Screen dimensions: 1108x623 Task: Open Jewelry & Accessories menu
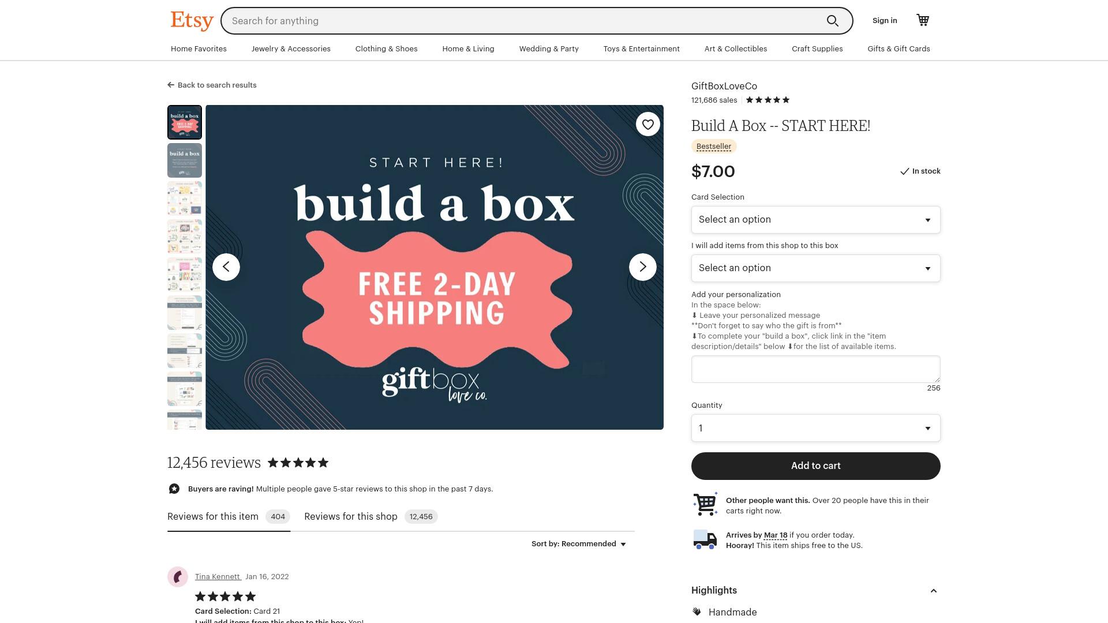coord(291,49)
